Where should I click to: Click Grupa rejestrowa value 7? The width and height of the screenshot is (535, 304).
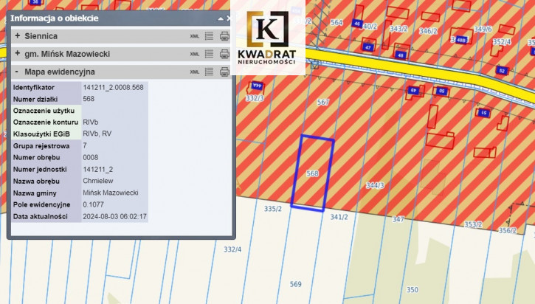click(x=85, y=145)
